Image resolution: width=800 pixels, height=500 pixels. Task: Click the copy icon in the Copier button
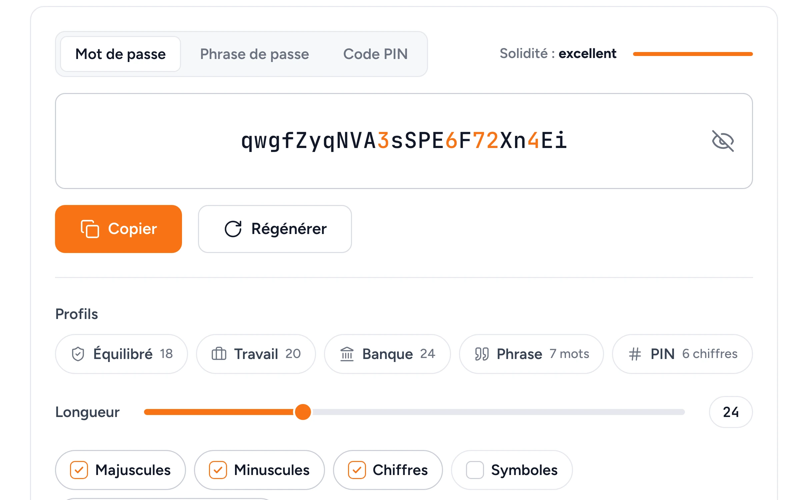90,229
